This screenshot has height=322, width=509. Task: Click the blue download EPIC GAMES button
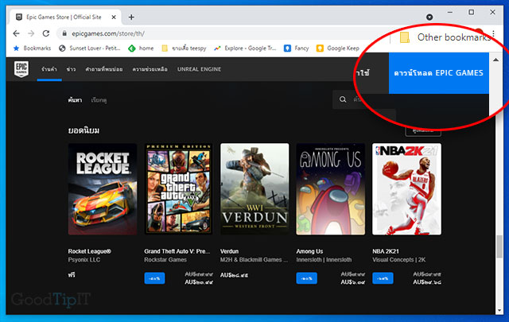click(x=438, y=73)
